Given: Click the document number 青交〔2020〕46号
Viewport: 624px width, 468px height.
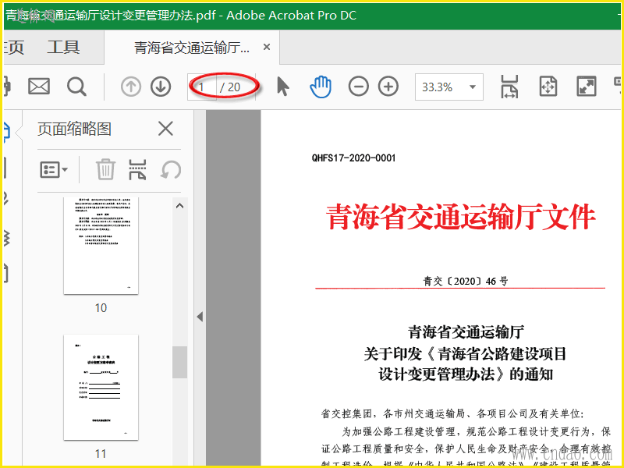Looking at the screenshot, I should (465, 281).
